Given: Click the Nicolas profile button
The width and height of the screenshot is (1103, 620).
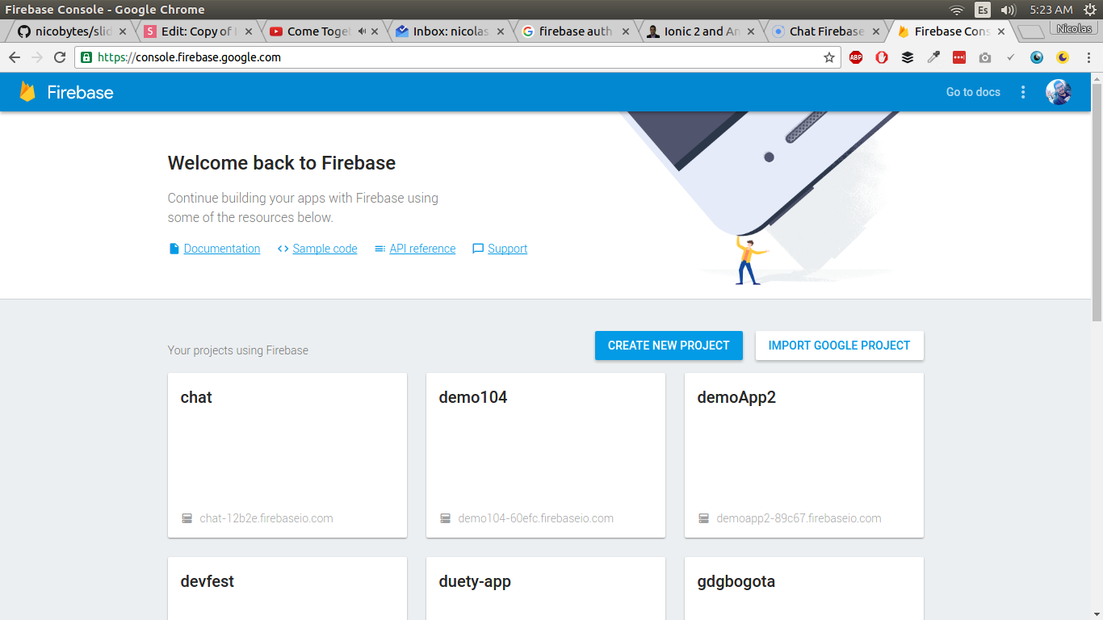Looking at the screenshot, I should pyautogui.click(x=1073, y=28).
